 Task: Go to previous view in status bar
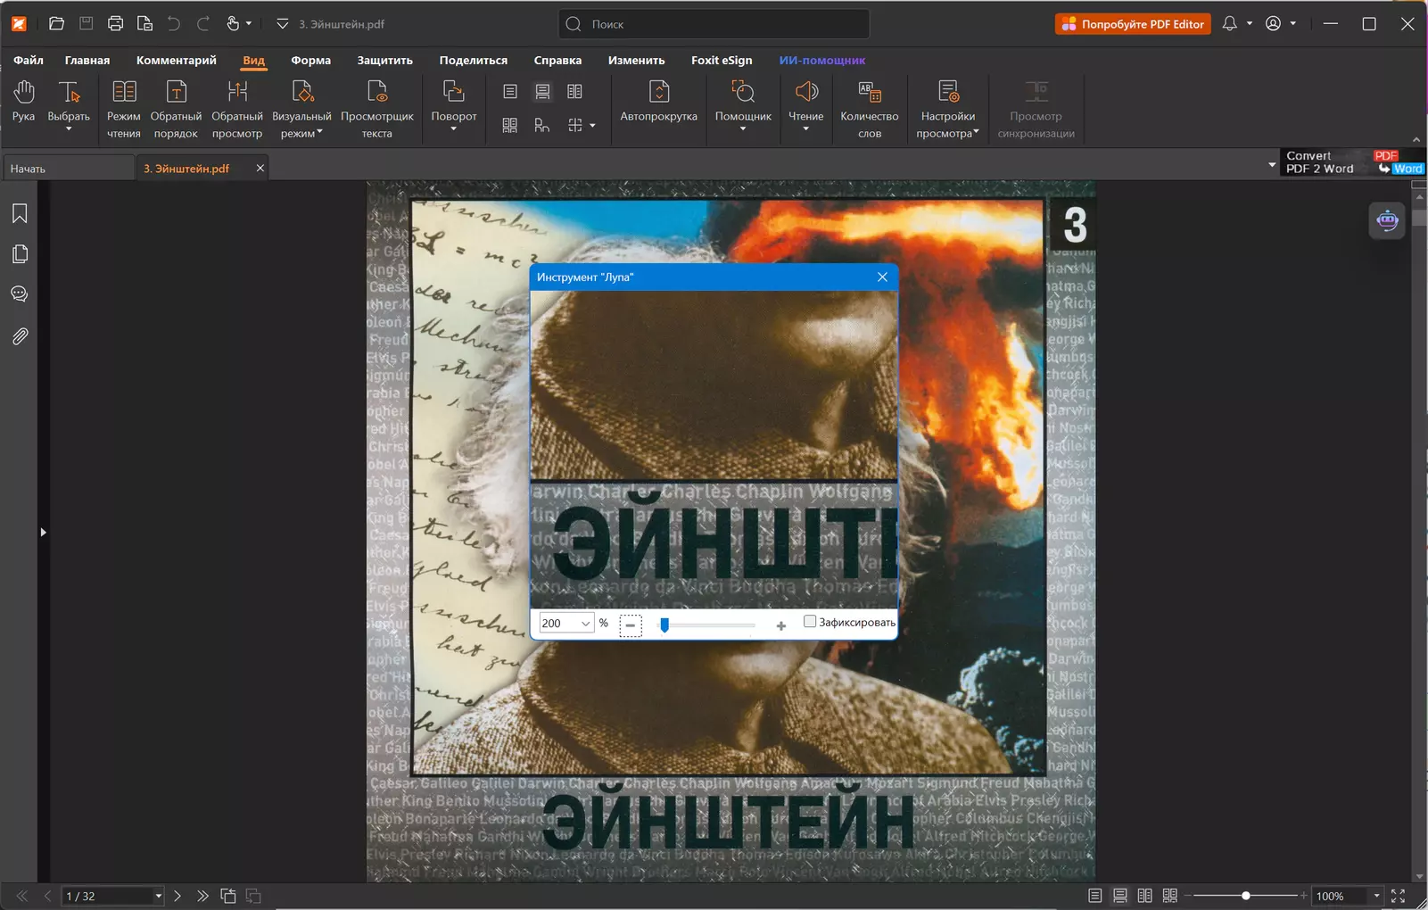(x=228, y=896)
